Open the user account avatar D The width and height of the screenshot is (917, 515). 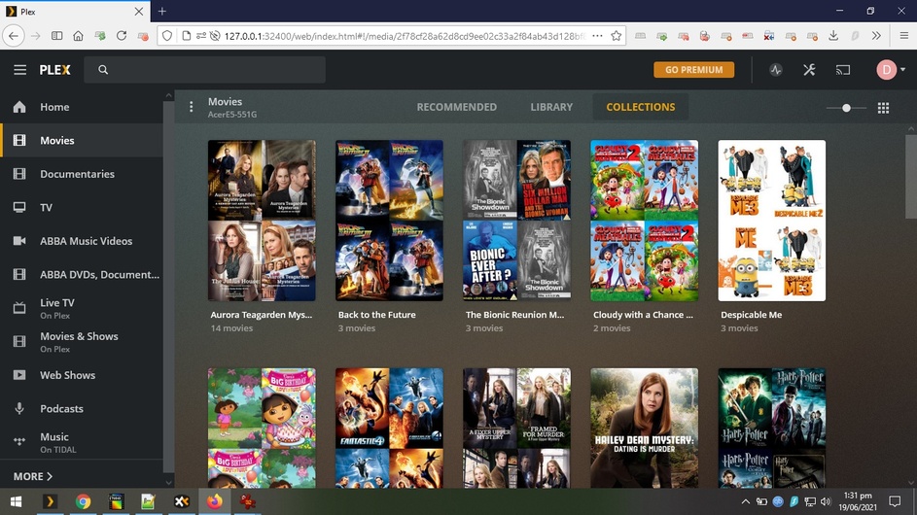tap(886, 70)
